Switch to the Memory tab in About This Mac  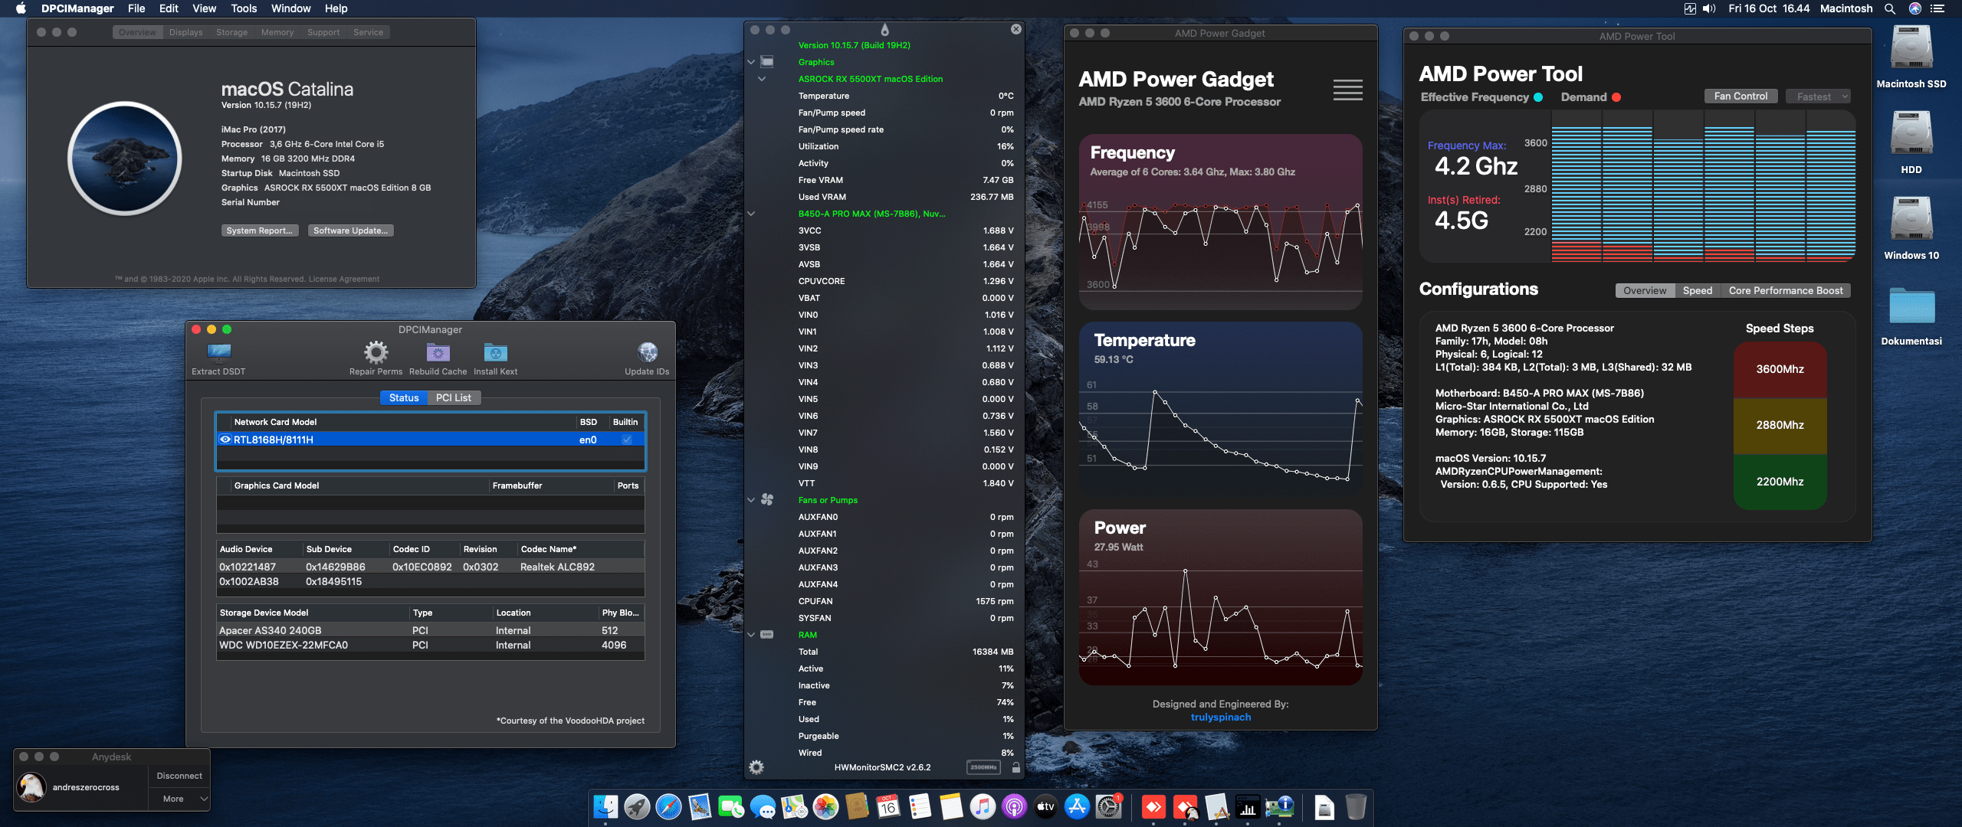(x=277, y=32)
